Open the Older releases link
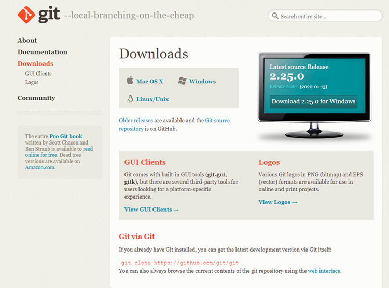The width and height of the screenshot is (389, 288). [x=136, y=121]
